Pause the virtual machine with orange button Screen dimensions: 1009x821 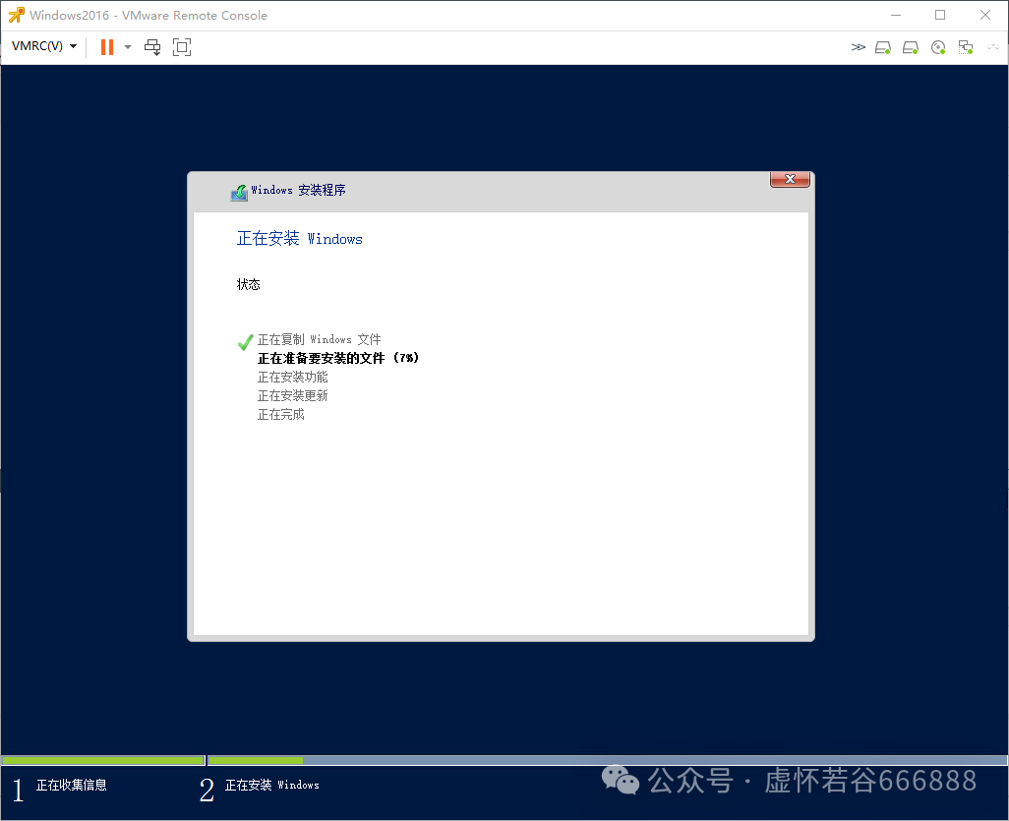pos(107,47)
